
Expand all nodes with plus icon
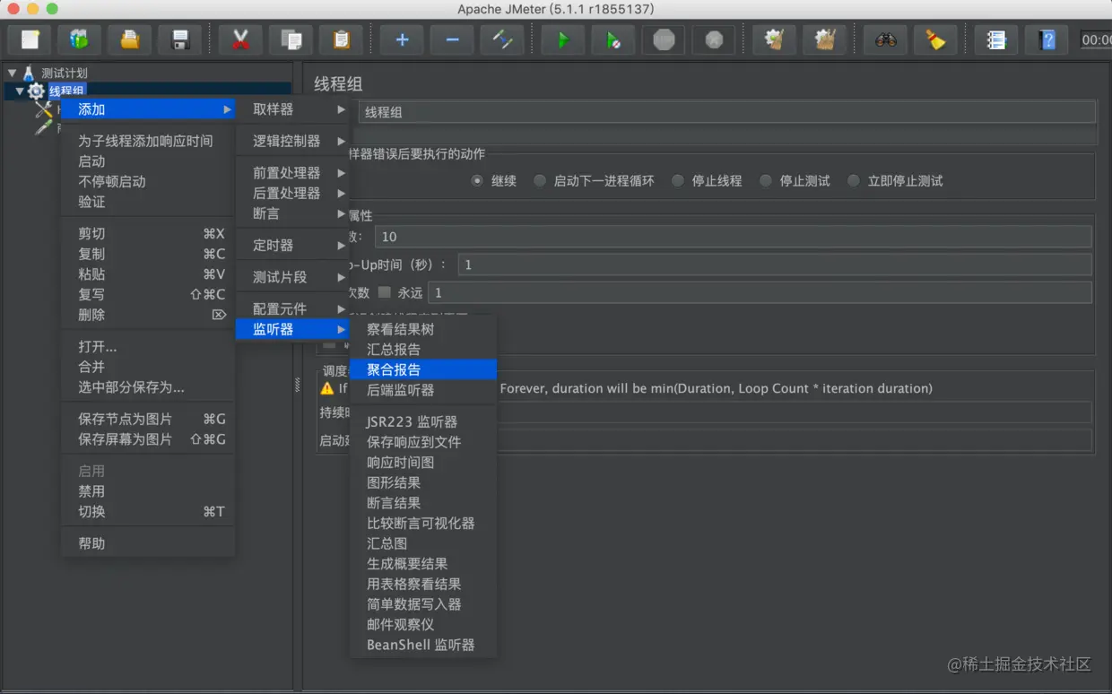[402, 40]
